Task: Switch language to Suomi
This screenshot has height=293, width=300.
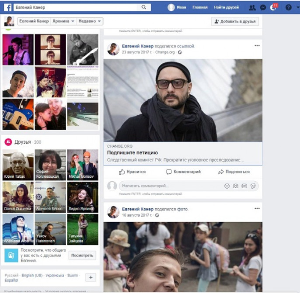Action: coord(73,275)
